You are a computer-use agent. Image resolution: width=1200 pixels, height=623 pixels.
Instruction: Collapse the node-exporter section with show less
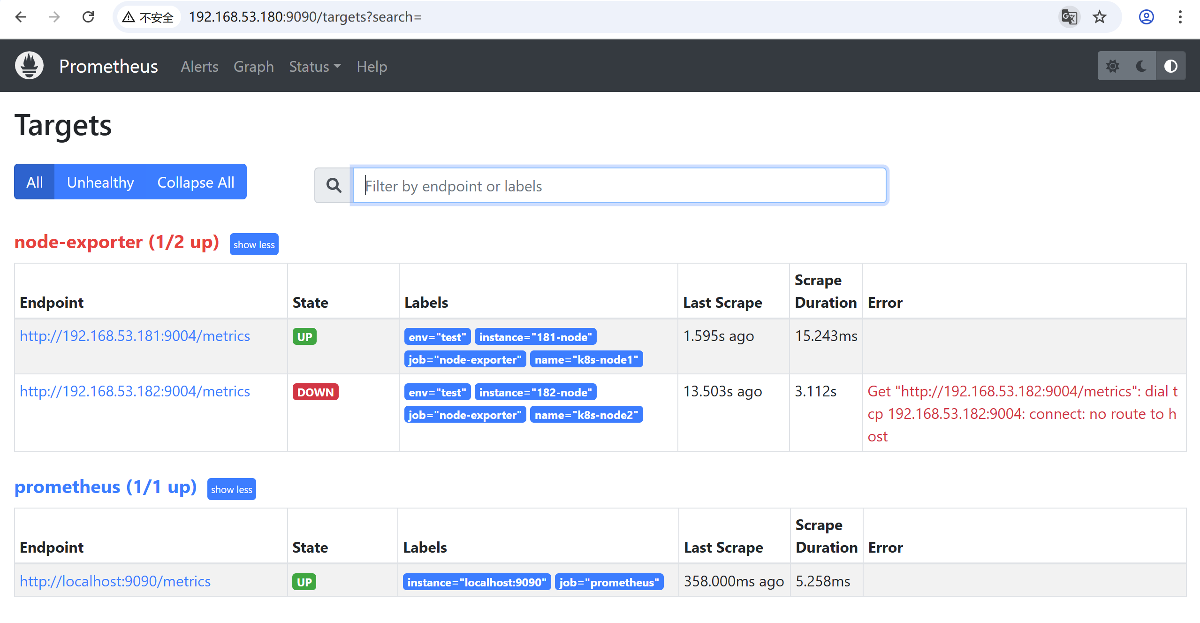tap(254, 244)
